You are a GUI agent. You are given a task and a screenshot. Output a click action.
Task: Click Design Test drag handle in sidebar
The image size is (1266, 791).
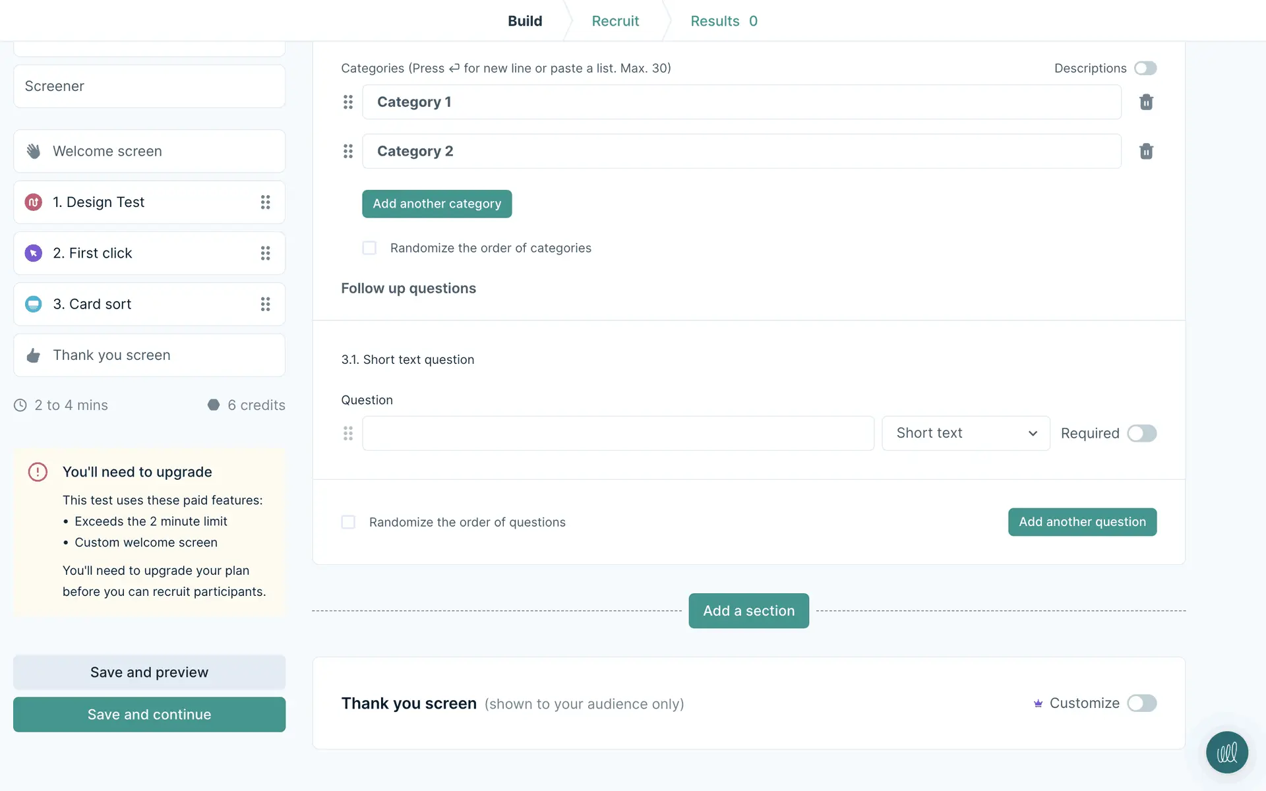[x=265, y=202]
